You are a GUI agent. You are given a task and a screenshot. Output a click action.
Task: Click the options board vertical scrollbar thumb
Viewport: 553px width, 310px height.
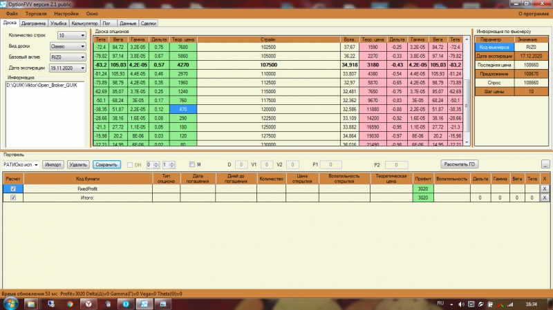(x=467, y=106)
